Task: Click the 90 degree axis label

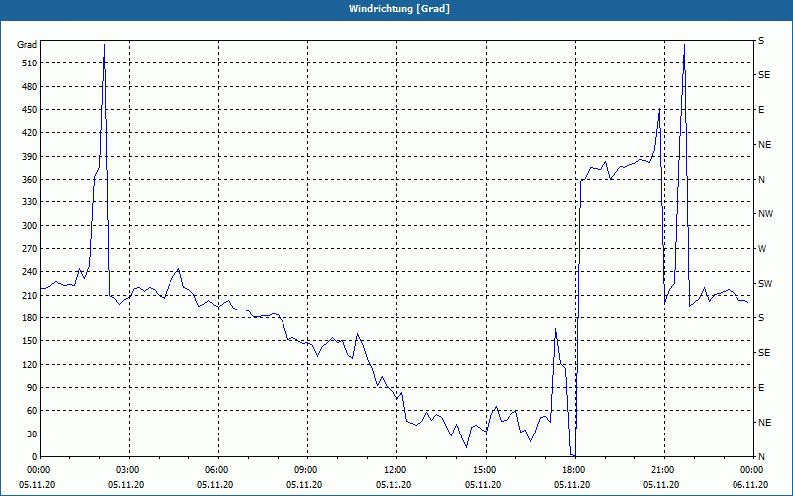Action: click(32, 388)
